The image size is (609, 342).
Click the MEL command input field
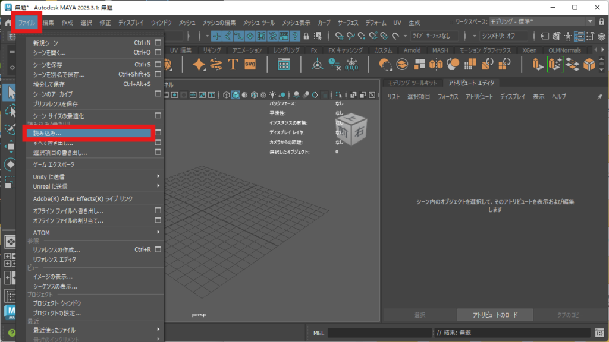[378, 332]
